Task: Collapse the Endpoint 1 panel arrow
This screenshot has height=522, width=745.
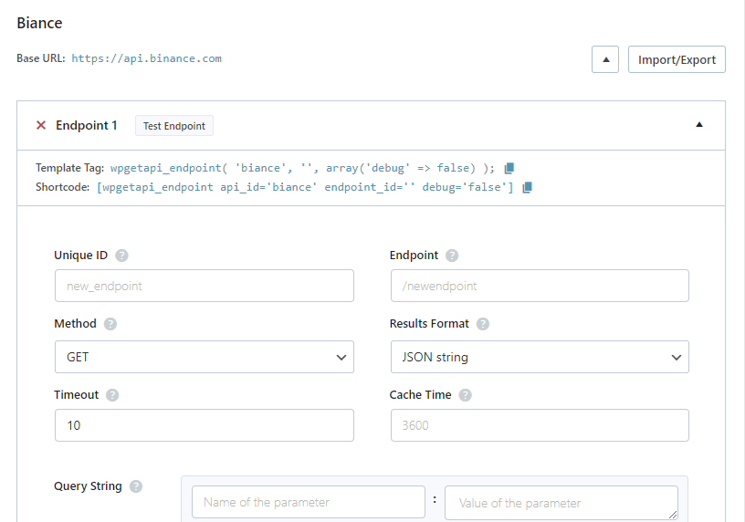Action: click(699, 125)
